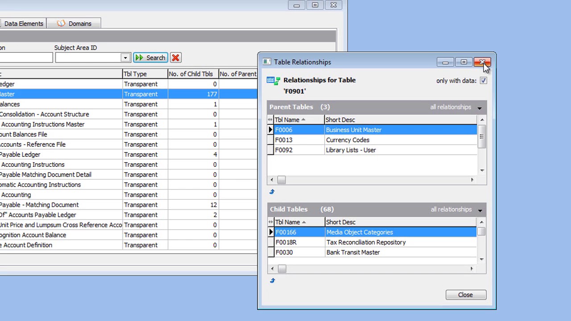Click column-fit icon in Child Tables header
Image resolution: width=571 pixels, height=321 pixels.
click(x=270, y=222)
